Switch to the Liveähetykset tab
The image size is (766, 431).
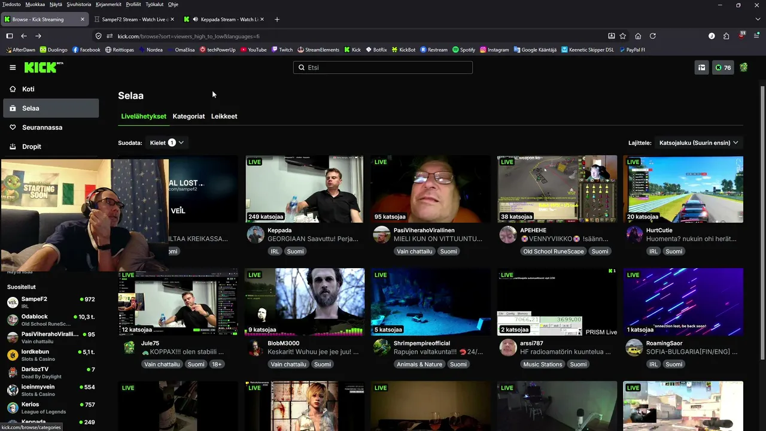(x=144, y=116)
